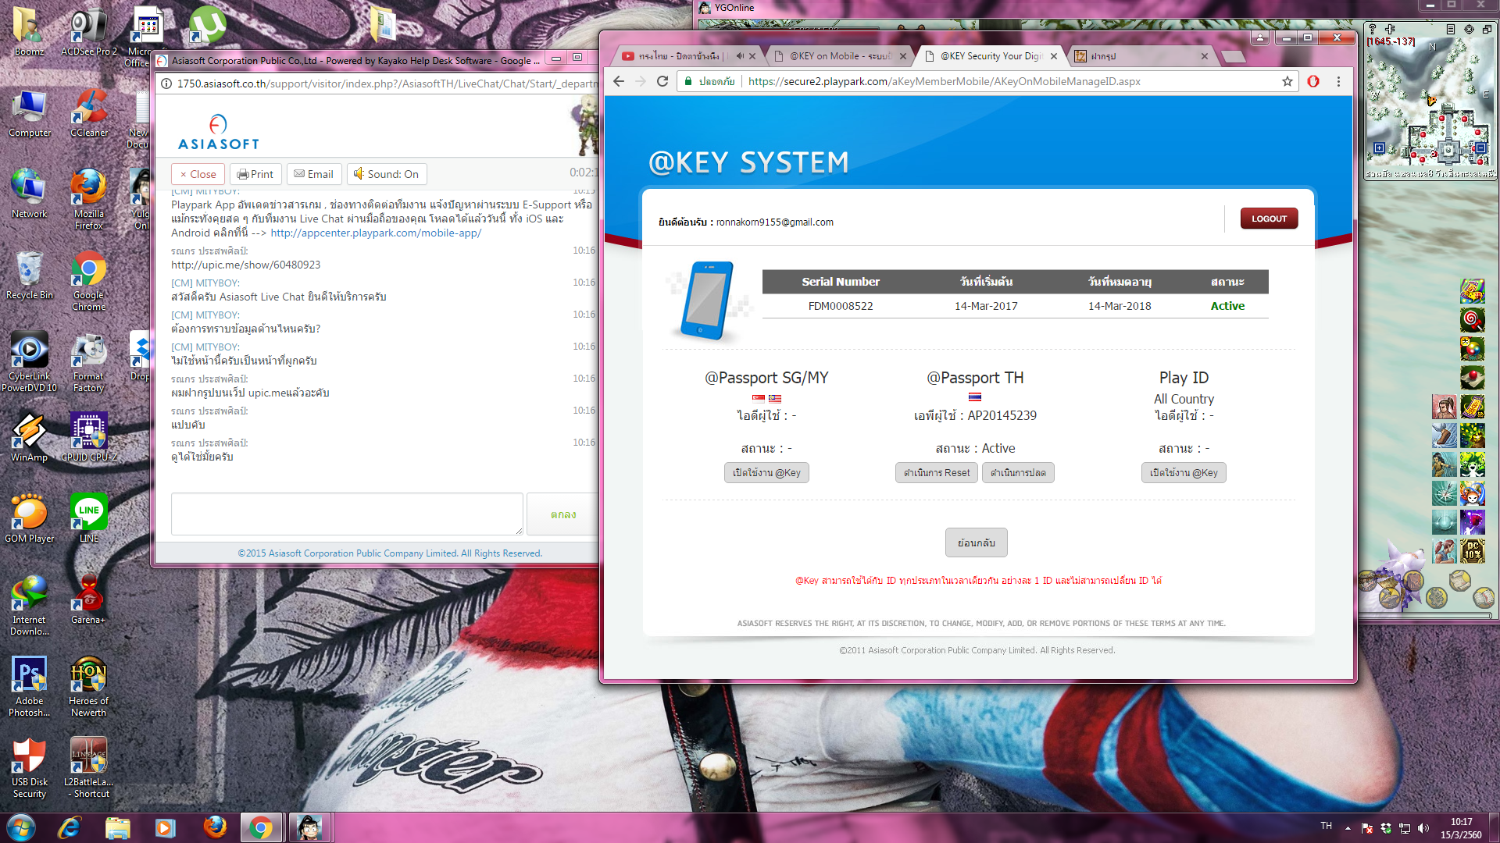
Task: Click ดำเนินการ Reset for @Passport TH
Action: 936,473
